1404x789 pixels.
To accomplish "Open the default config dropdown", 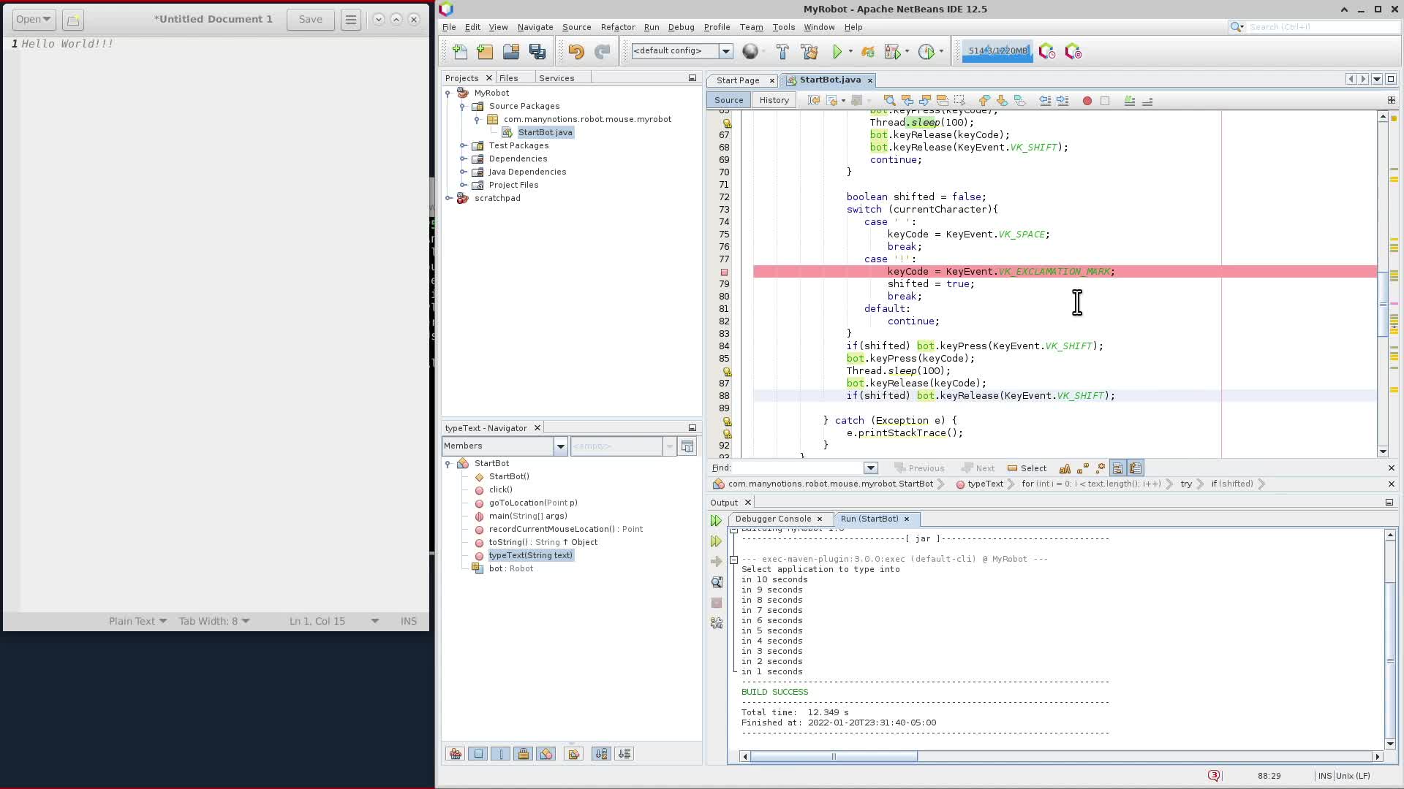I will (x=725, y=51).
